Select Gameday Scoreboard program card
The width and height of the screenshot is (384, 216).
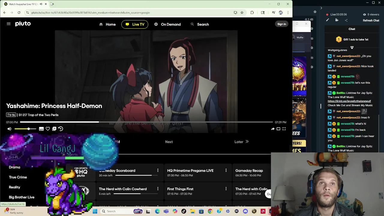point(130,173)
